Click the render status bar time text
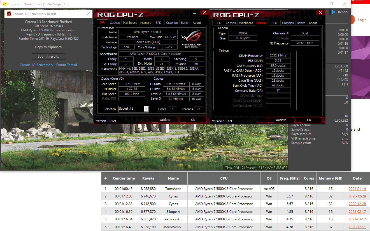370x231 pixels. point(256,168)
